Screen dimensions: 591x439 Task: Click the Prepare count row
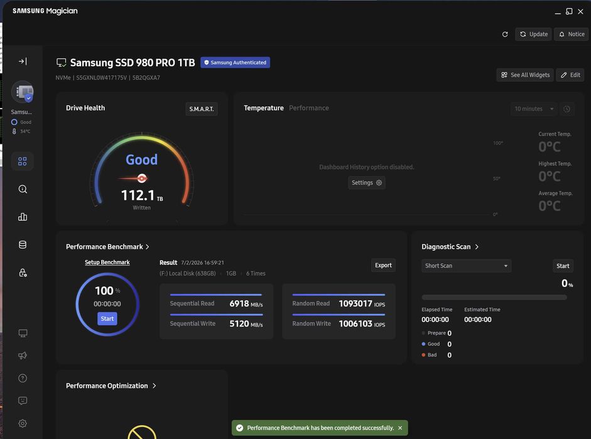coord(436,333)
